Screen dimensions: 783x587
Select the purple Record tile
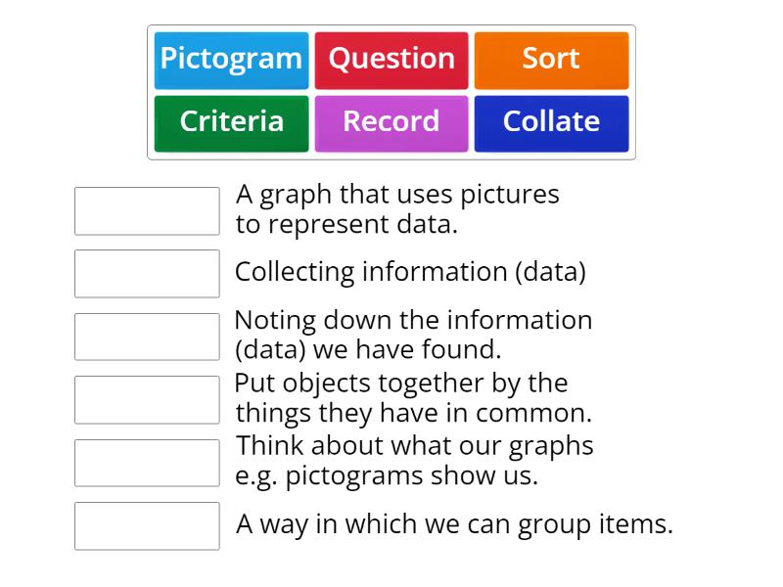(391, 122)
